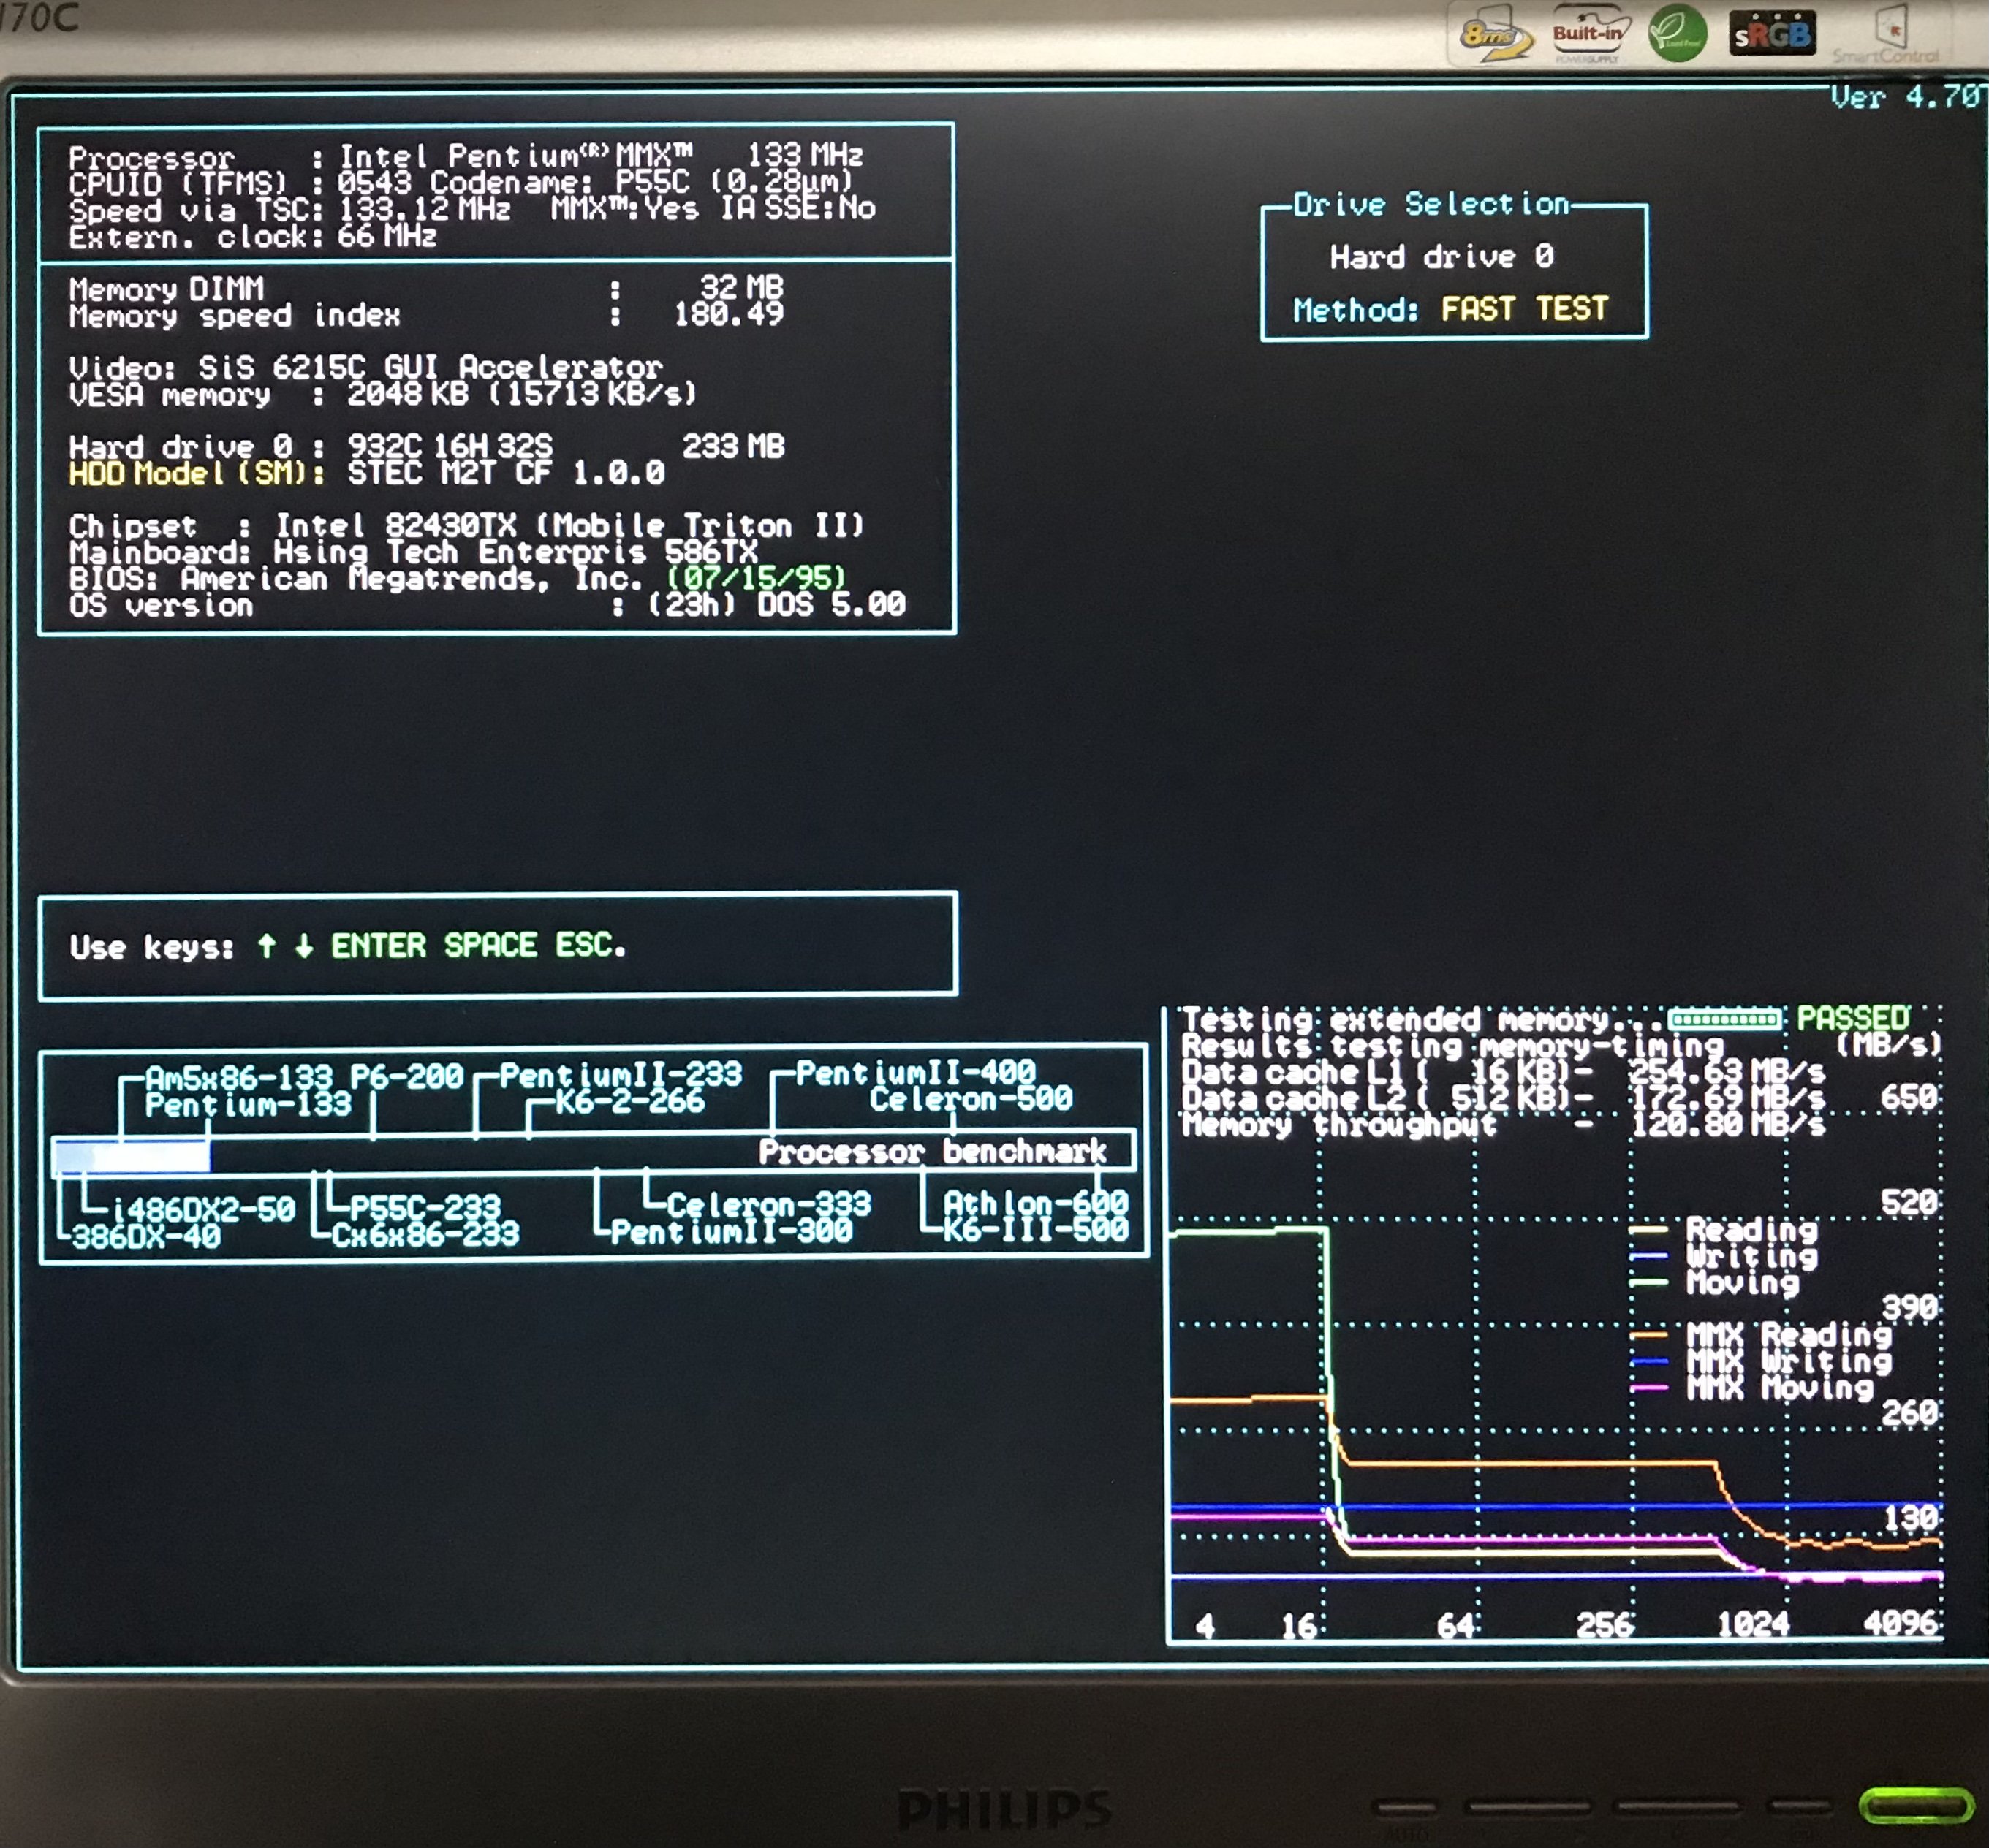Click the ENTER key label
Viewport: 1989px width, 1848px height.
point(378,945)
